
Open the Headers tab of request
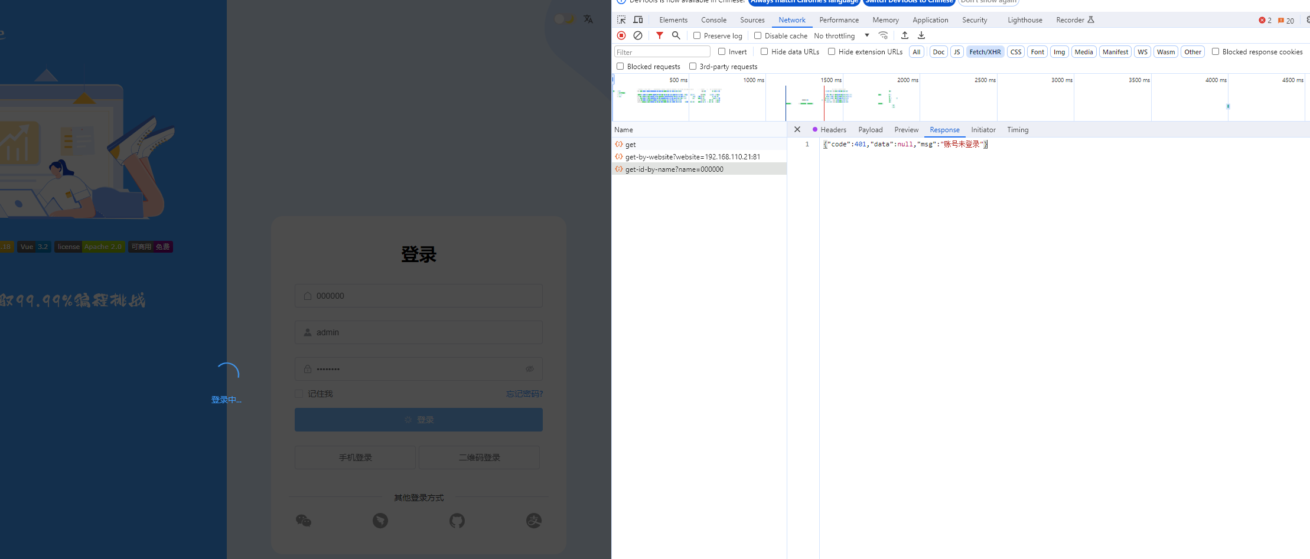click(x=833, y=130)
